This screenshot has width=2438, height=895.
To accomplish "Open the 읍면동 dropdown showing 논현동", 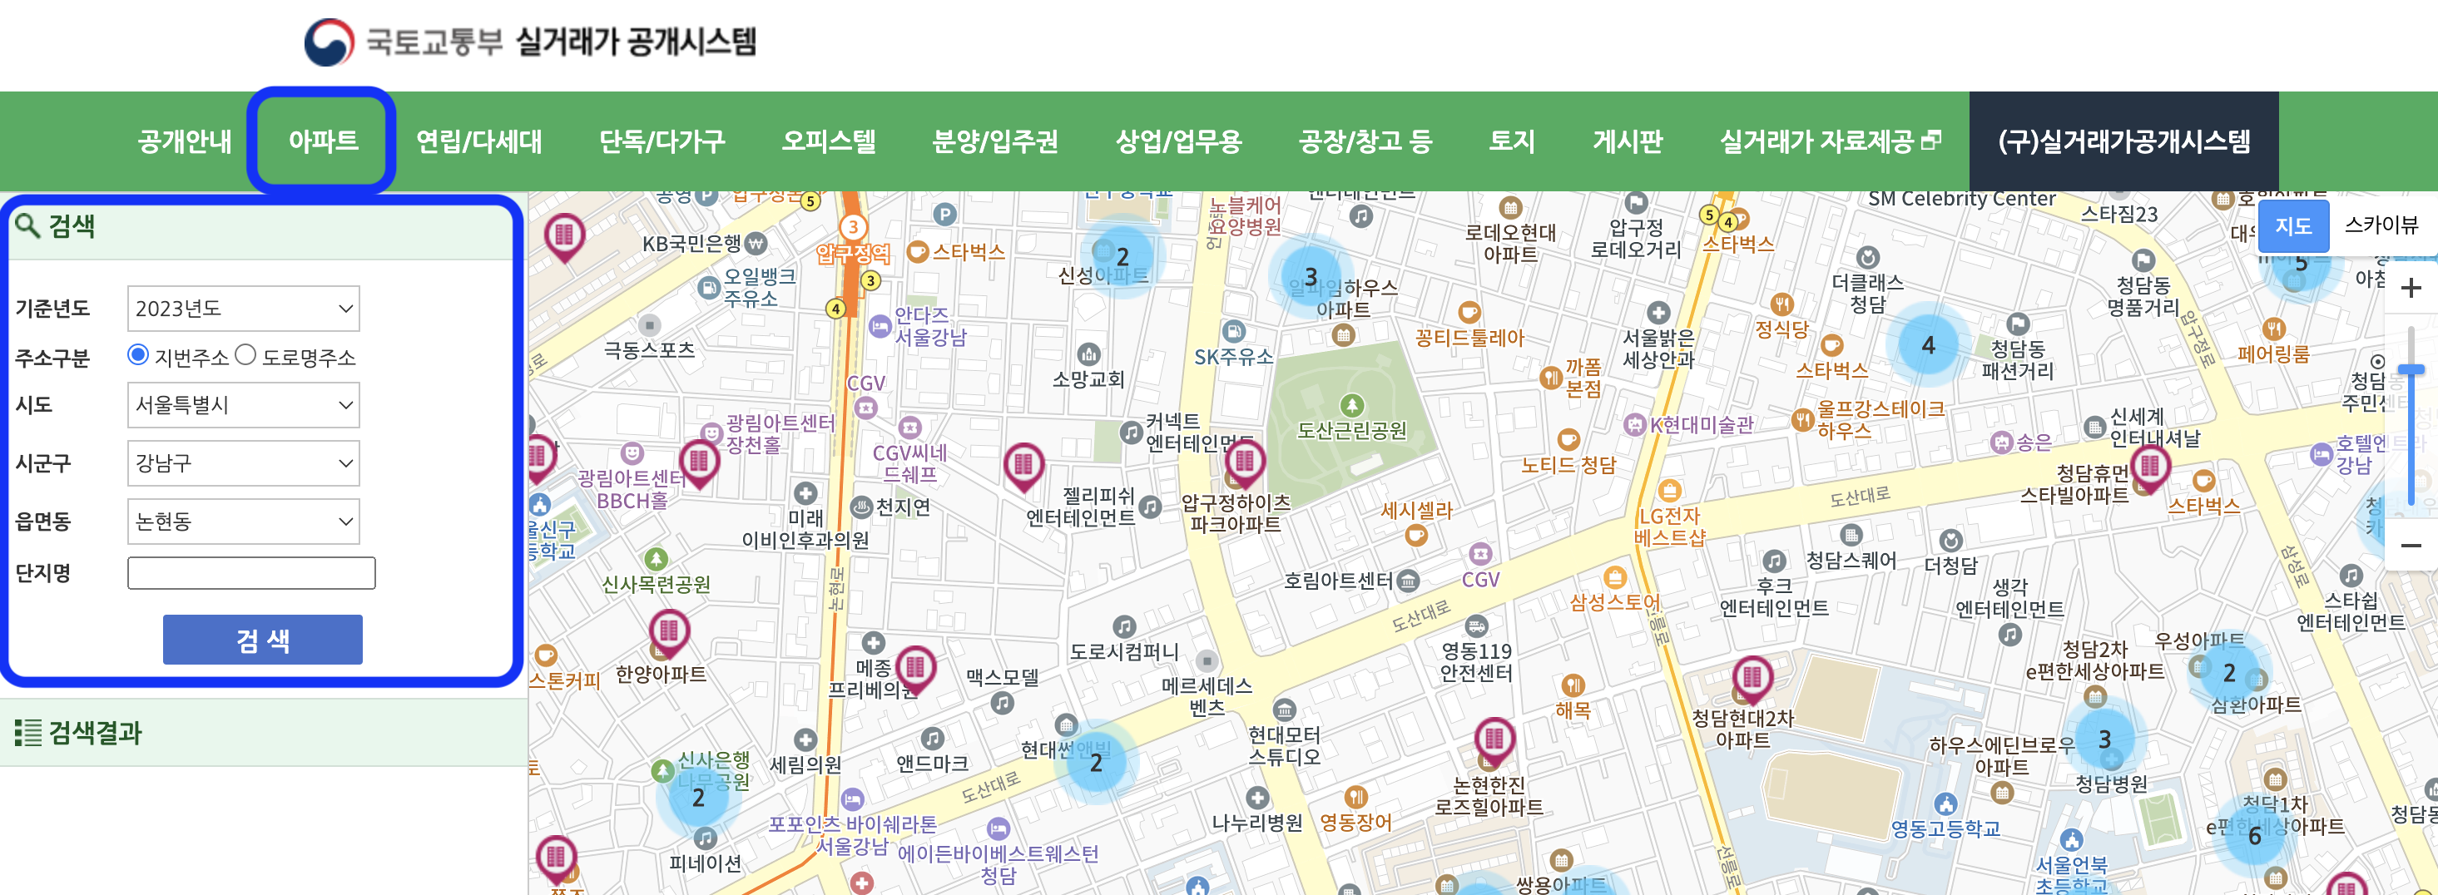I will 243,522.
